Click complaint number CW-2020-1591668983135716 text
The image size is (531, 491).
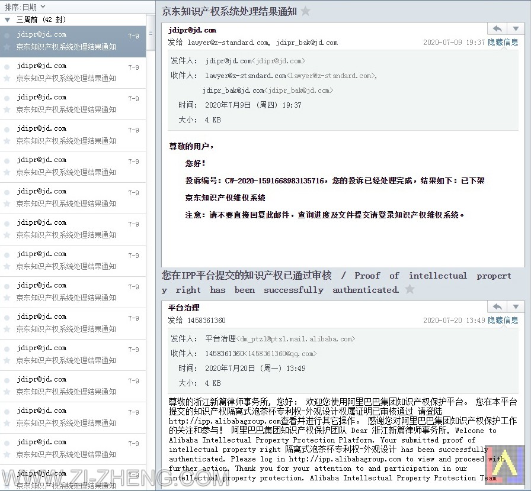point(274,181)
